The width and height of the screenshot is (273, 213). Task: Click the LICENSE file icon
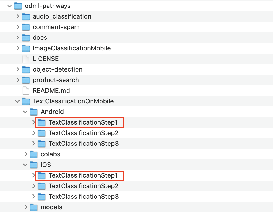point(26,59)
